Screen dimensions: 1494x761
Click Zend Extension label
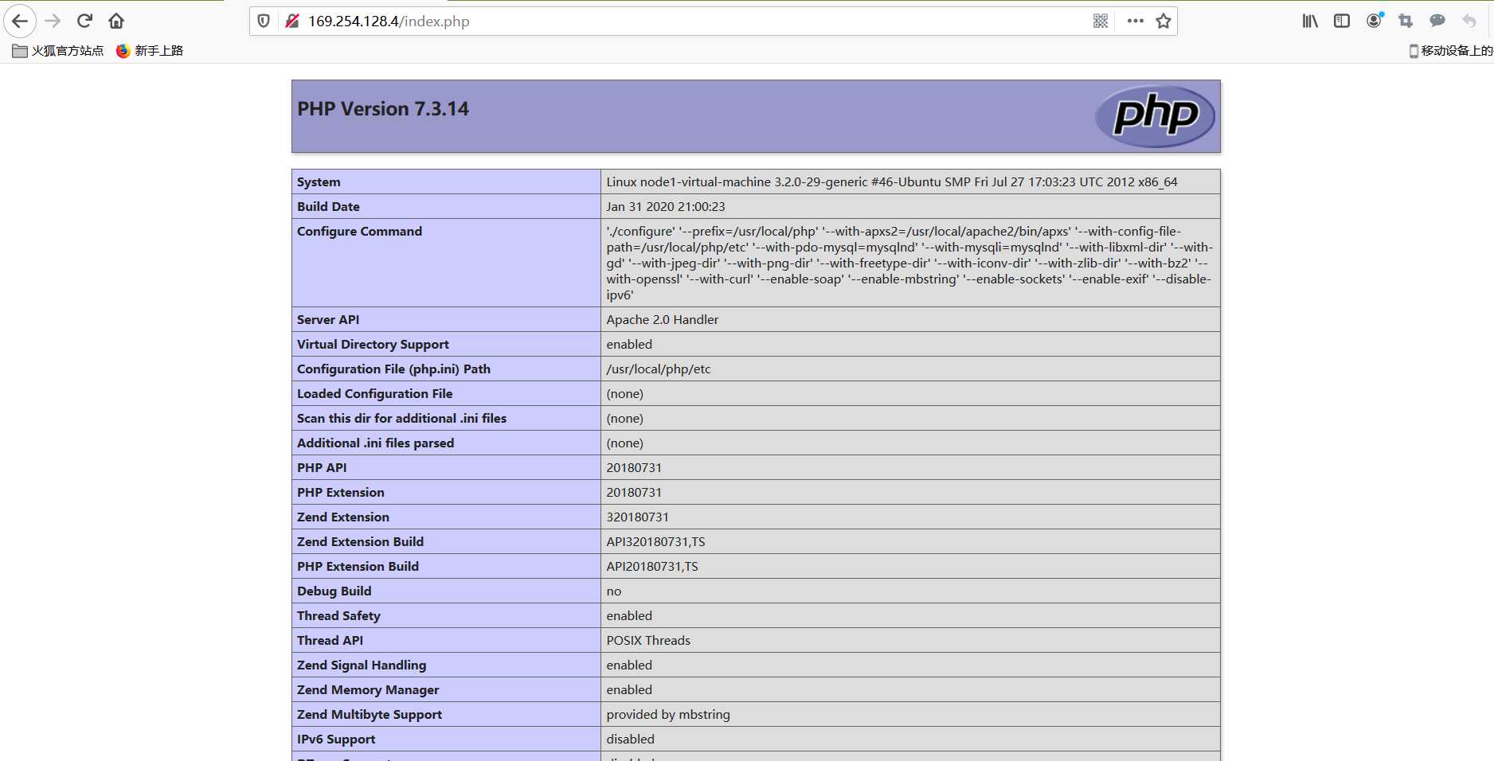tap(343, 517)
